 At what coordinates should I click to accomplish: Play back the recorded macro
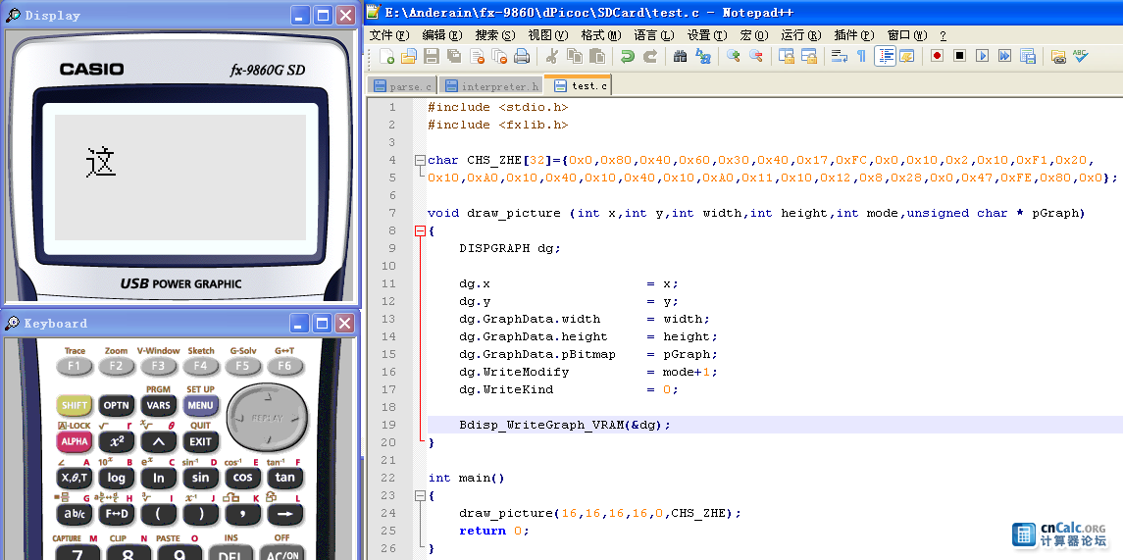(983, 56)
